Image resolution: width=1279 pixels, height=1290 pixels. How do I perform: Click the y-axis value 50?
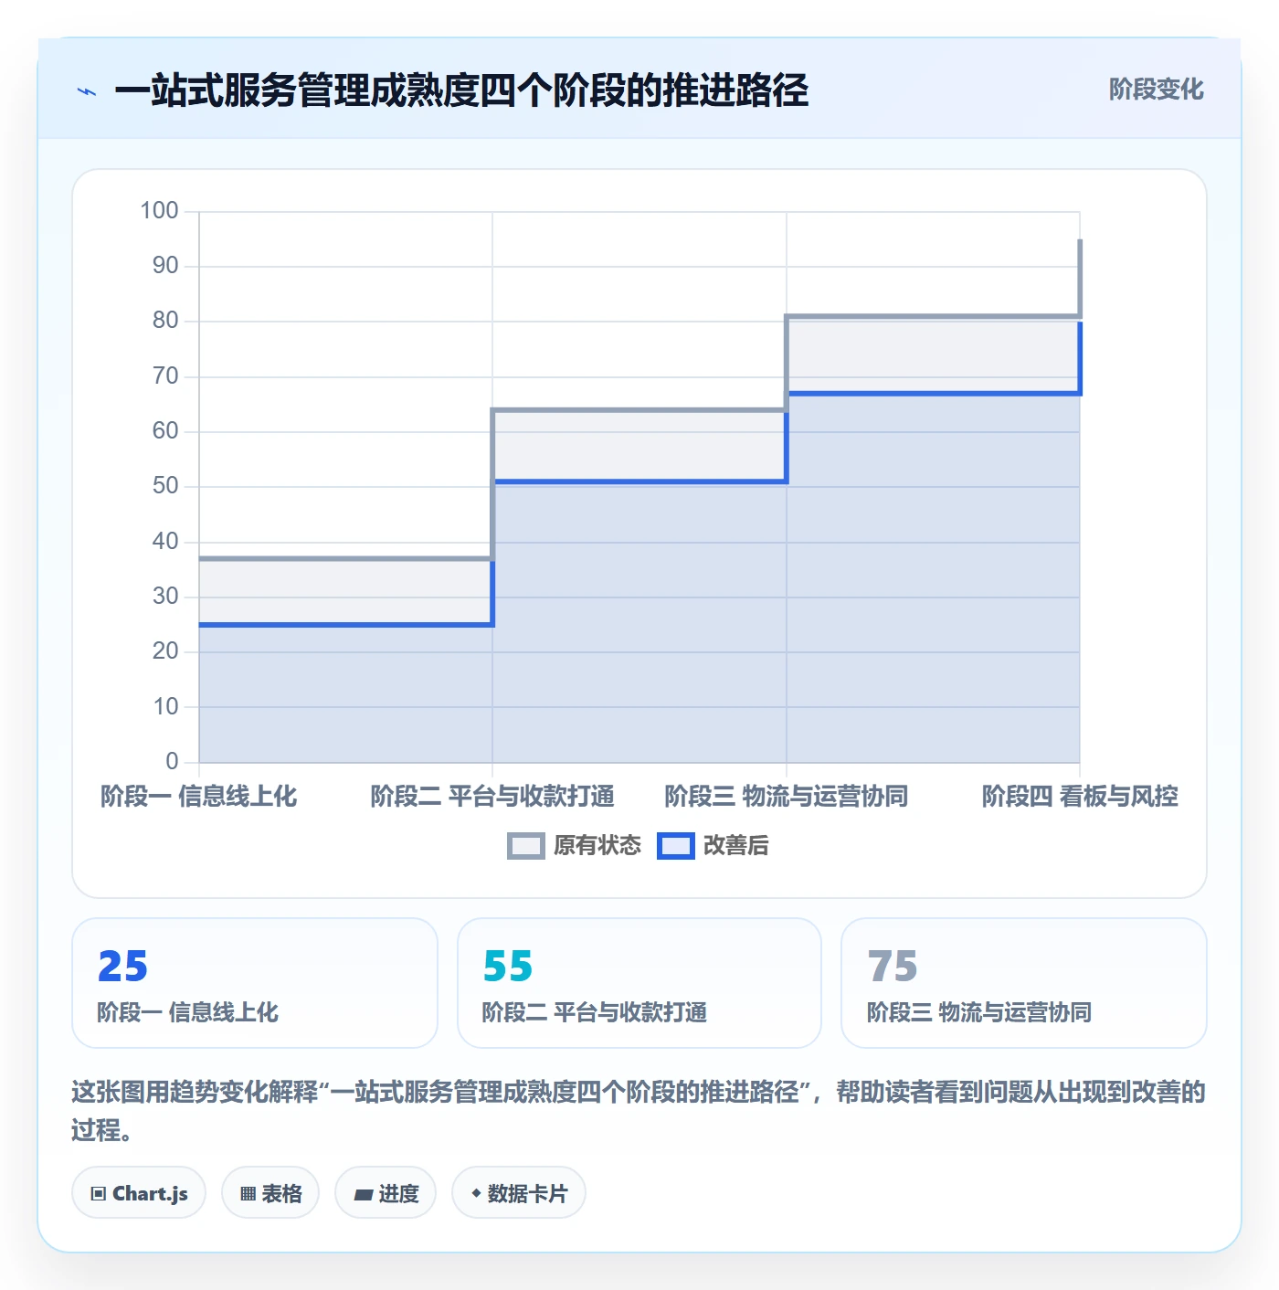tap(165, 486)
